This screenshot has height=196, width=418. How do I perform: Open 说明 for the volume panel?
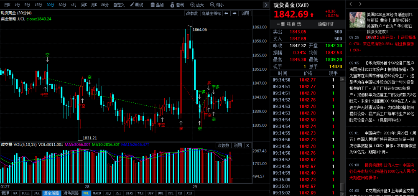tap(237, 145)
